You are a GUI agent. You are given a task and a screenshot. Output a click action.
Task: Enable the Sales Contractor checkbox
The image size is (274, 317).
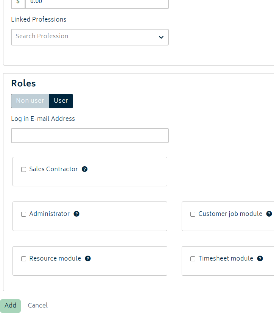coord(23,170)
